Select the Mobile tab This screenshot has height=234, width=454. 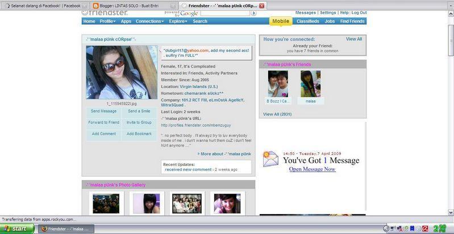point(281,21)
